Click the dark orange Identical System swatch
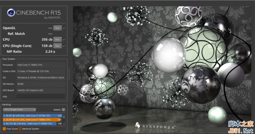The width and height of the screenshot is (255, 134). [20, 129]
